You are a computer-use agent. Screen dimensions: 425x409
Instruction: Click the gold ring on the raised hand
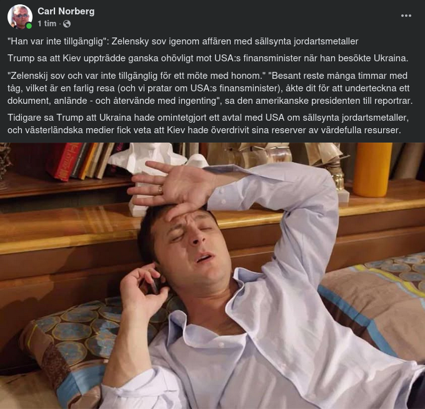pos(160,190)
